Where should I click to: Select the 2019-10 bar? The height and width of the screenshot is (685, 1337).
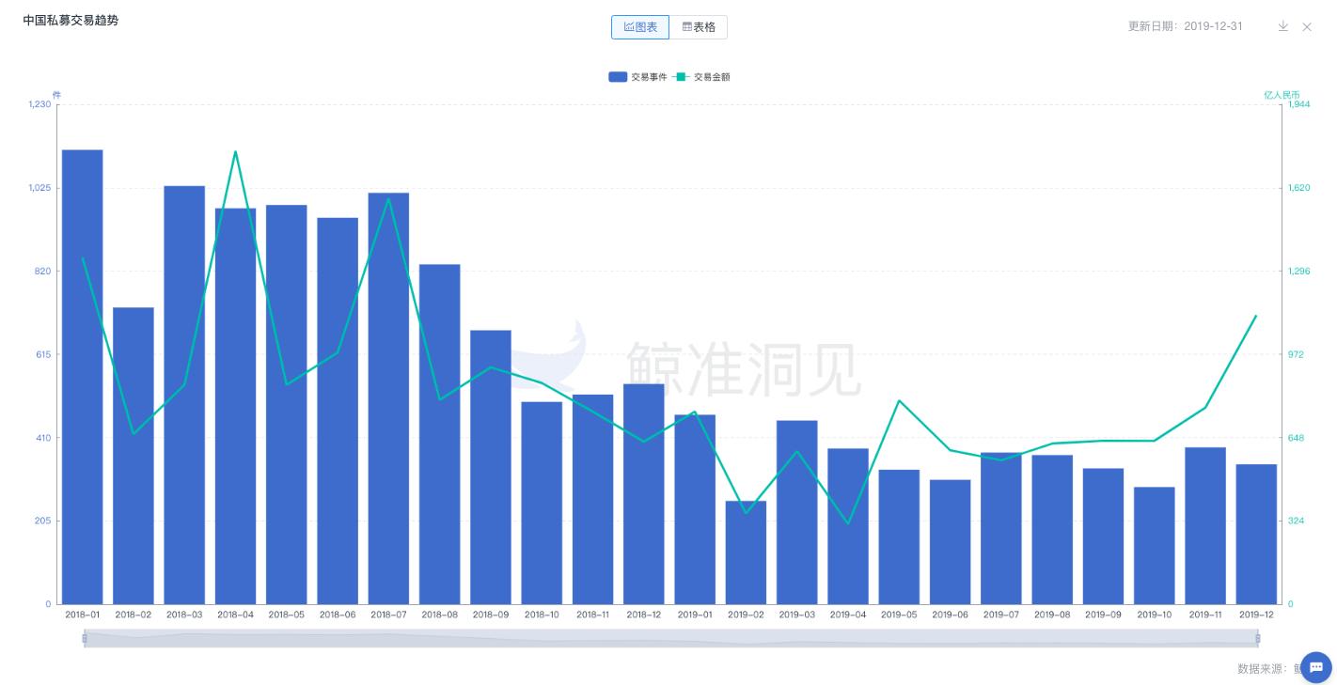[x=1154, y=546]
